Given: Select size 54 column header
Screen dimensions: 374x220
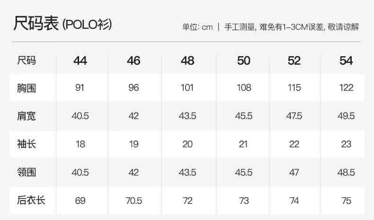Looking at the screenshot, I should click(346, 60).
